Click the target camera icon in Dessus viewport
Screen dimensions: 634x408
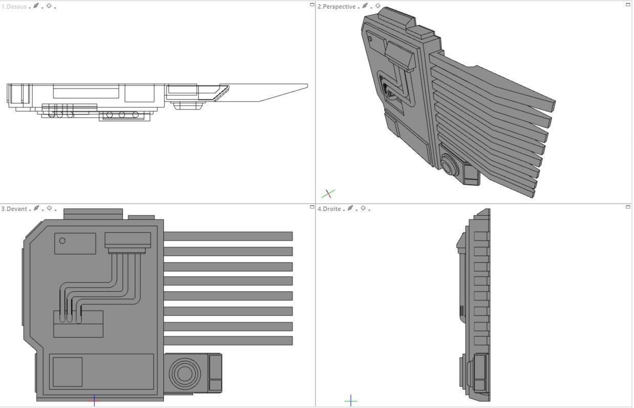point(49,6)
